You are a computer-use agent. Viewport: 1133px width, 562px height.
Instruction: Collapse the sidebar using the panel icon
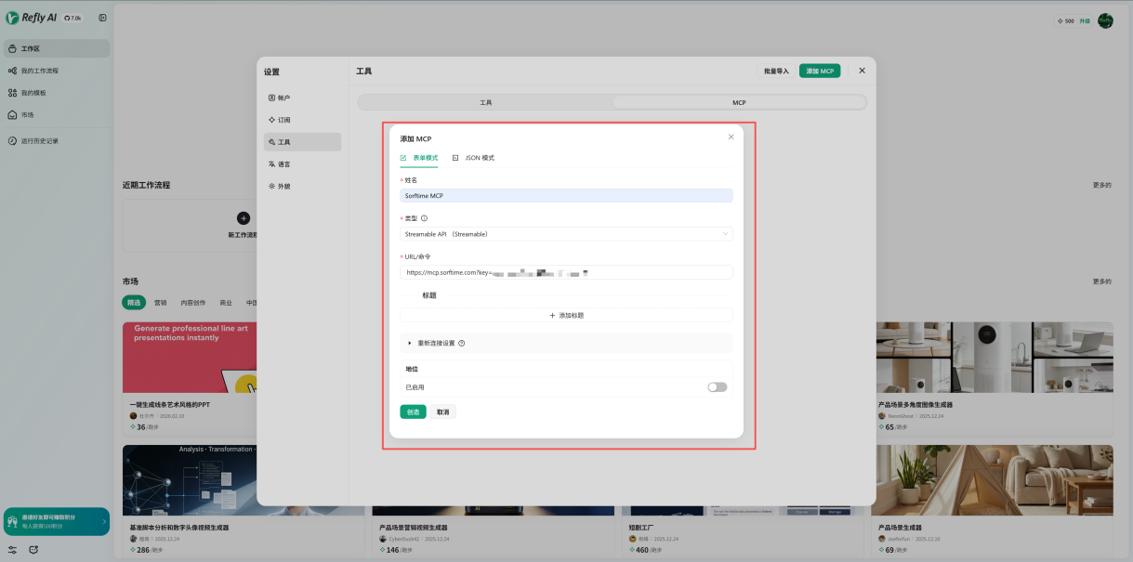tap(102, 18)
